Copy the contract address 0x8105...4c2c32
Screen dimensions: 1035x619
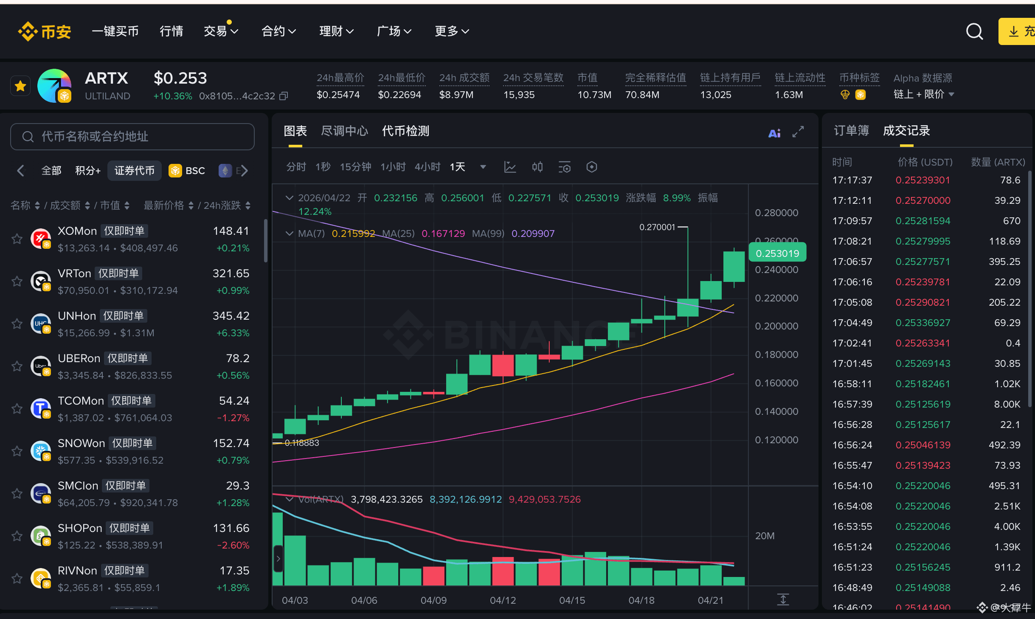coord(284,96)
